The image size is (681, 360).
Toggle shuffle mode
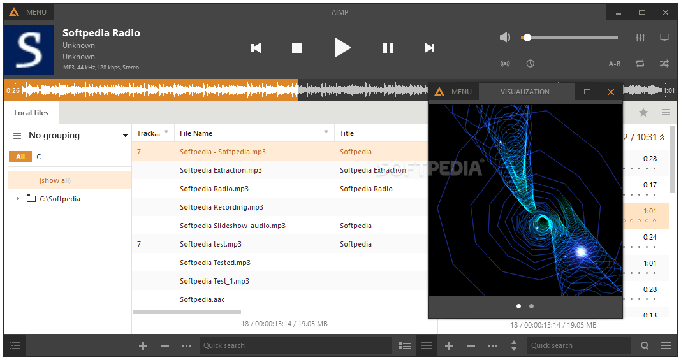click(664, 63)
